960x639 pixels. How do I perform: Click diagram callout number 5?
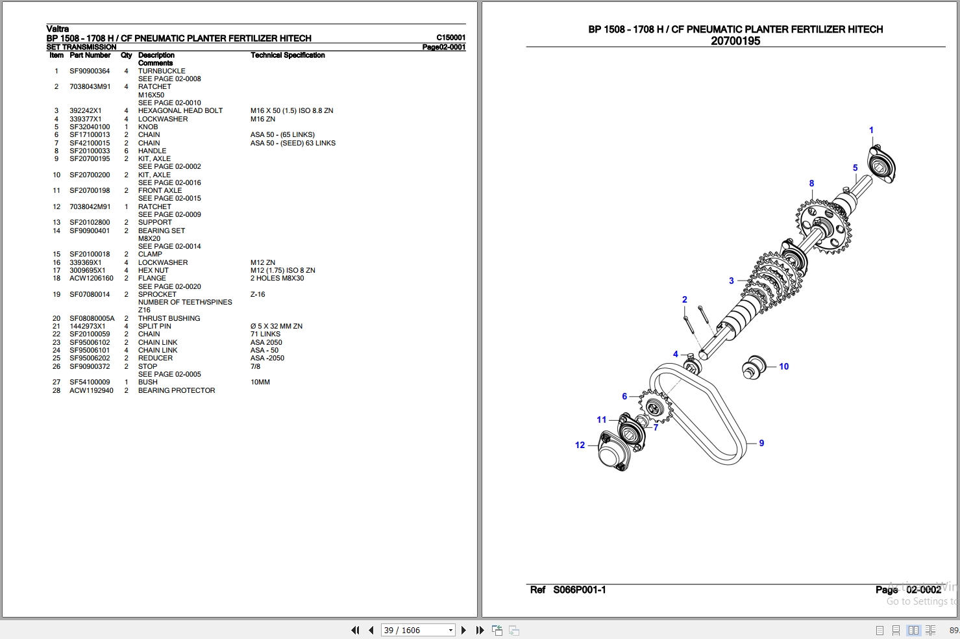tap(855, 168)
